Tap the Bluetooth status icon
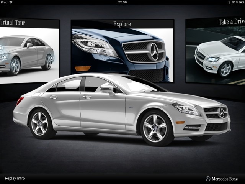The width and height of the screenshot is (245, 184). 229,2
